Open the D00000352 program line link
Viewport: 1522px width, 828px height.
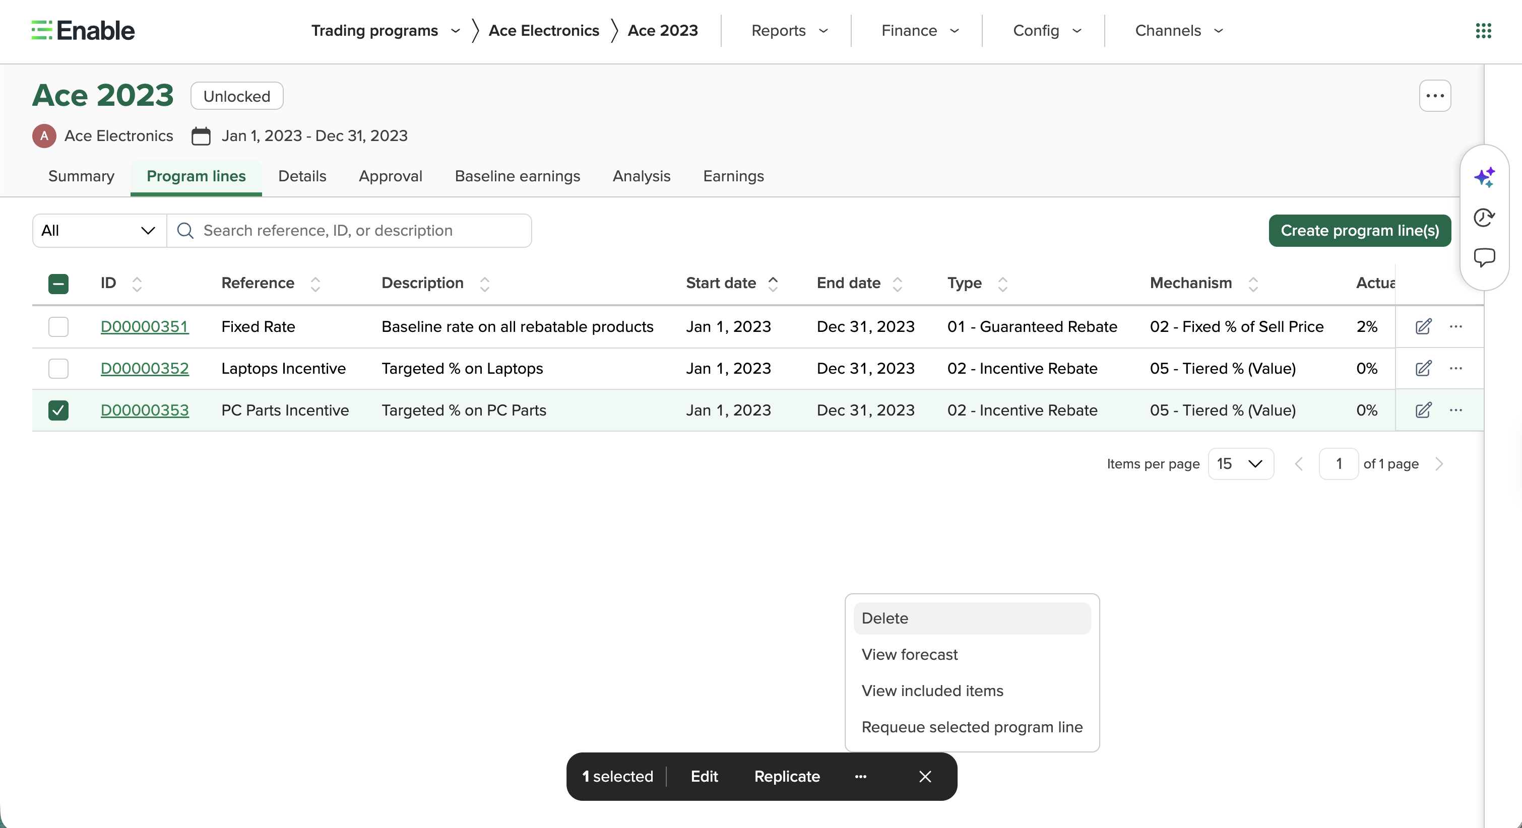click(x=145, y=369)
